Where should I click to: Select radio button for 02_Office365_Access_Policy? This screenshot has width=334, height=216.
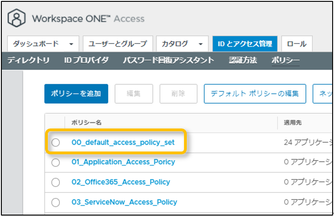tap(56, 182)
